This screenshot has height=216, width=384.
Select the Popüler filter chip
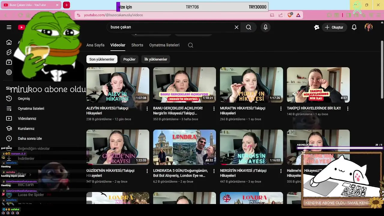point(129,59)
